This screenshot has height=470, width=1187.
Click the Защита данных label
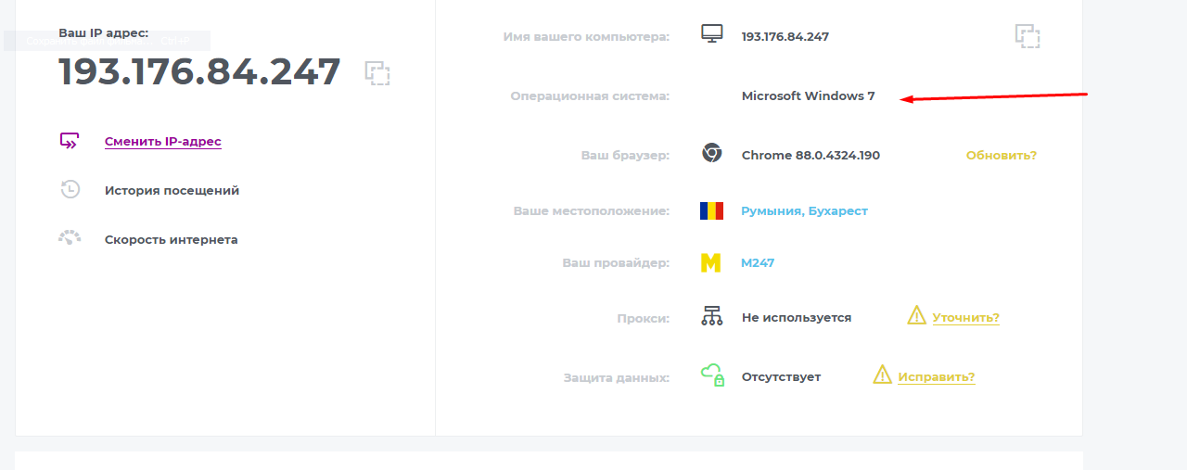point(616,377)
